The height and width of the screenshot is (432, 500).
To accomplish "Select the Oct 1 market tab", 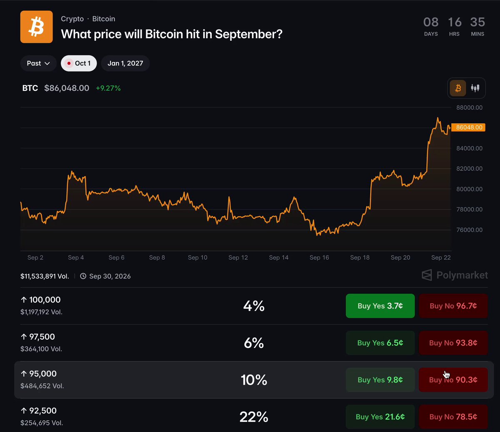I will click(79, 63).
